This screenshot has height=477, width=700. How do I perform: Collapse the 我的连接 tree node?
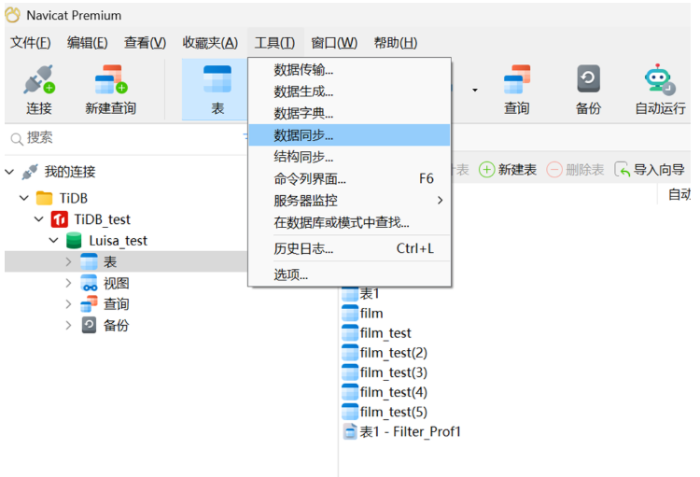point(10,172)
